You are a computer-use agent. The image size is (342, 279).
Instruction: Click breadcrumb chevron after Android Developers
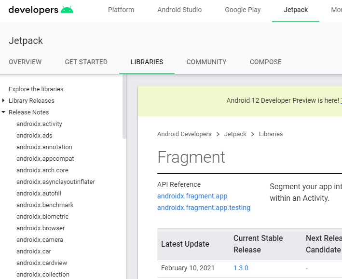coord(218,134)
